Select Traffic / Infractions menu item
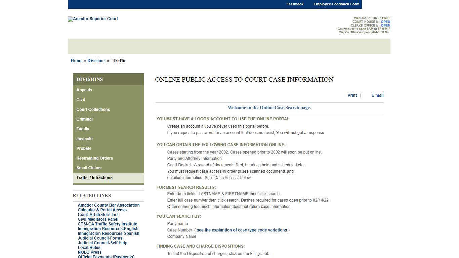The height and width of the screenshot is (258, 459). pyautogui.click(x=94, y=178)
